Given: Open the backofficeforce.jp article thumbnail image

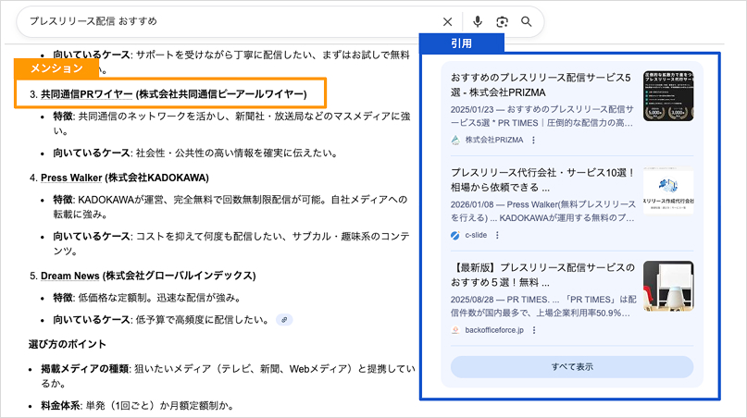Looking at the screenshot, I should coord(667,286).
